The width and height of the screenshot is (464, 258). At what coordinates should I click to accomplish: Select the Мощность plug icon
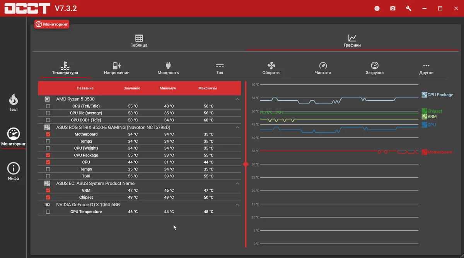168,65
